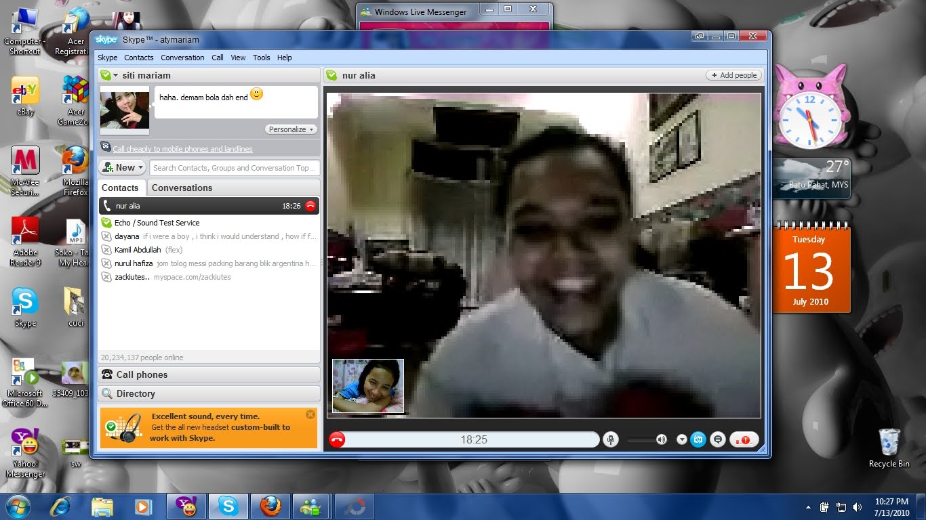Open Windows Media Player taskbar icon

click(143, 506)
